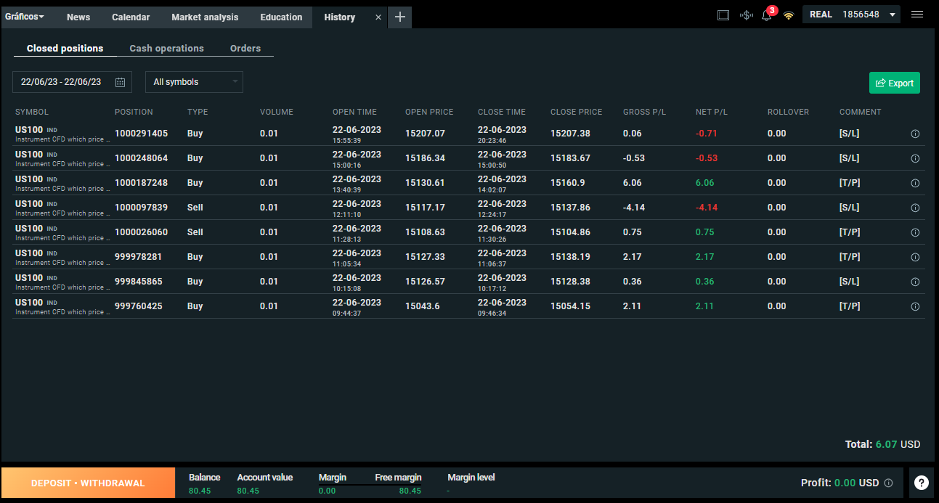The width and height of the screenshot is (939, 503).
Task: Select position number 1000248064
Action: [141, 158]
